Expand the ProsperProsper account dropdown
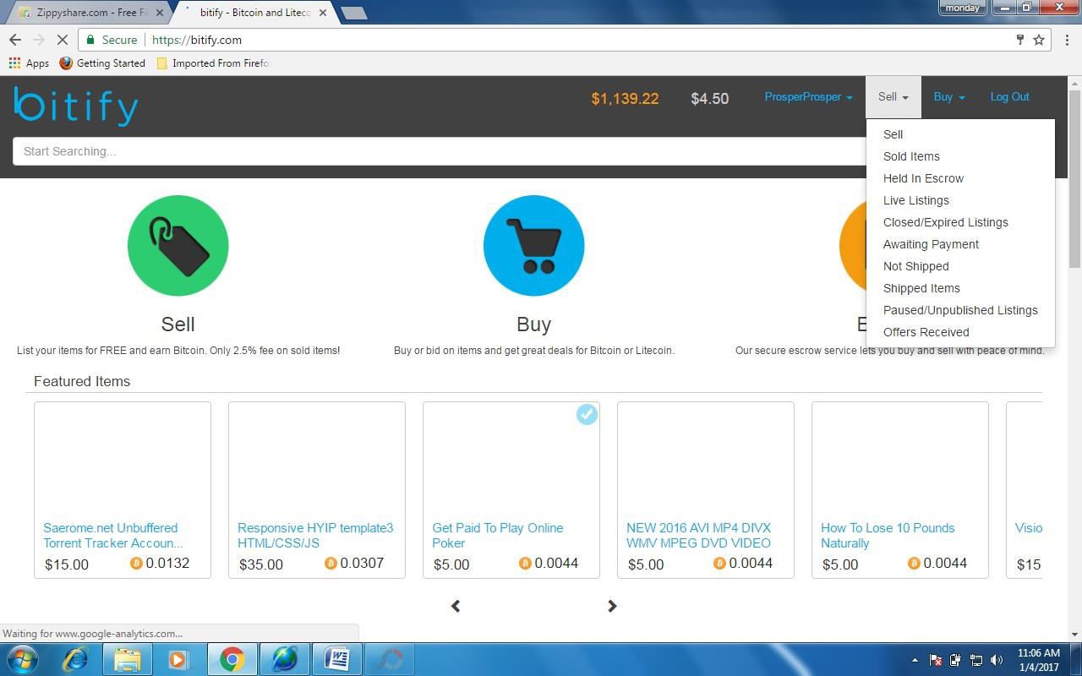Screen dimensions: 1082x676 (809, 97)
